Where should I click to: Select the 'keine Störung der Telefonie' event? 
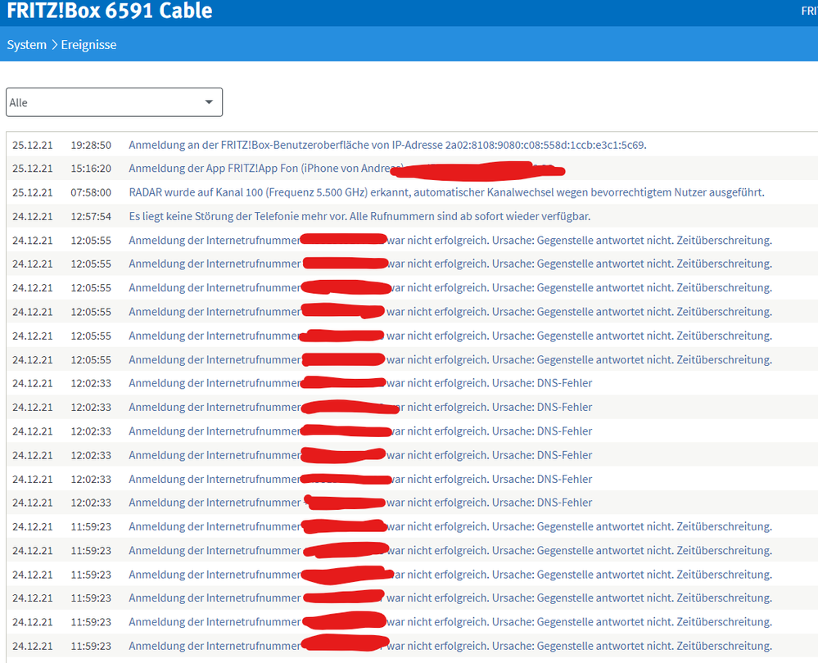coord(360,216)
